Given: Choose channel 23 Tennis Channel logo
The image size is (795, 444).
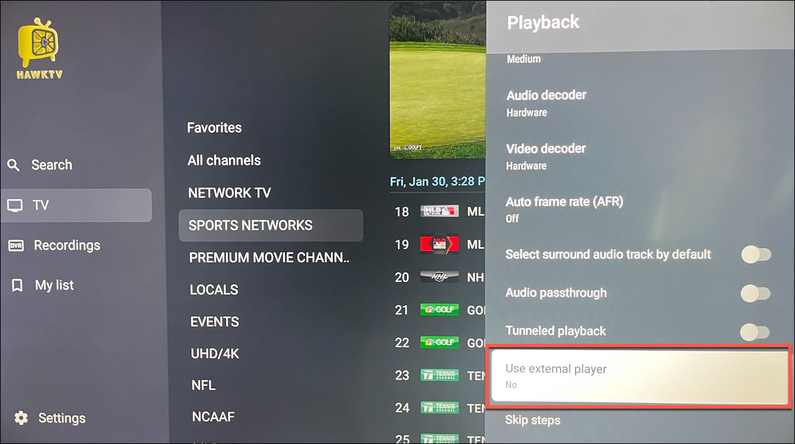Looking at the screenshot, I should (439, 375).
